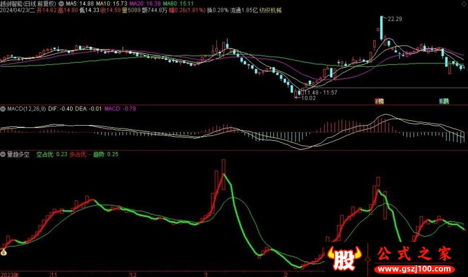This screenshot has width=468, height=277.
Task: Click the 22.29 high price label
Action: [395, 19]
